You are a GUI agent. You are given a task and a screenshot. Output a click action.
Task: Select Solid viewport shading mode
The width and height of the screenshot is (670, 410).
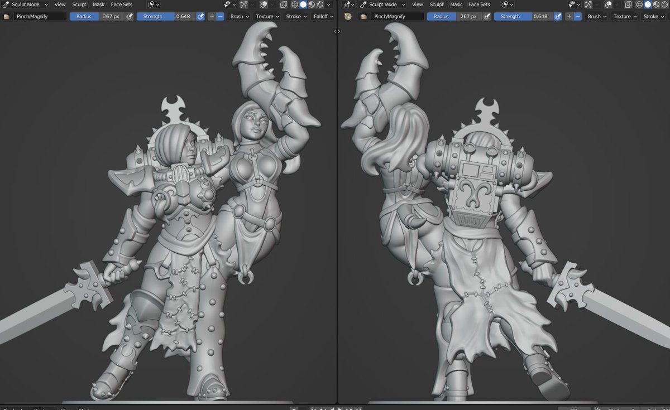pyautogui.click(x=303, y=4)
